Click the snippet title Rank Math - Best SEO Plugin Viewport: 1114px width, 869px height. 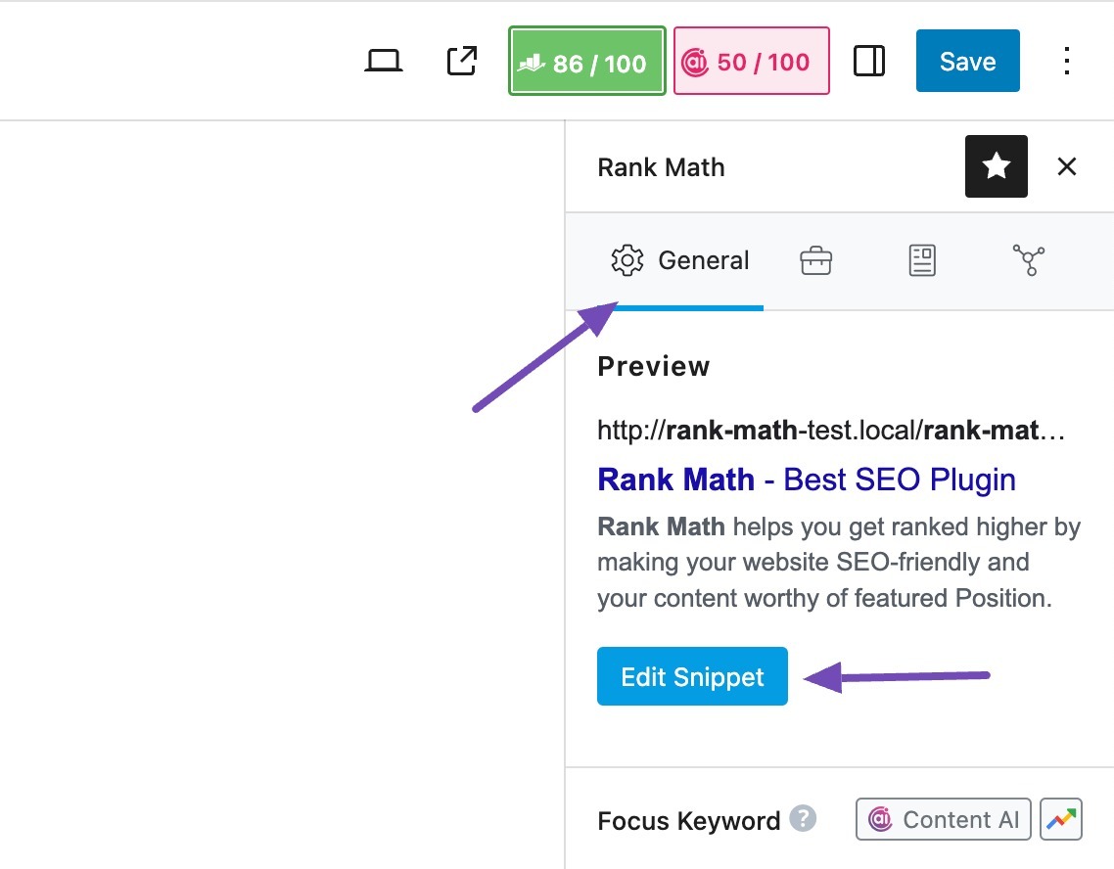click(806, 480)
